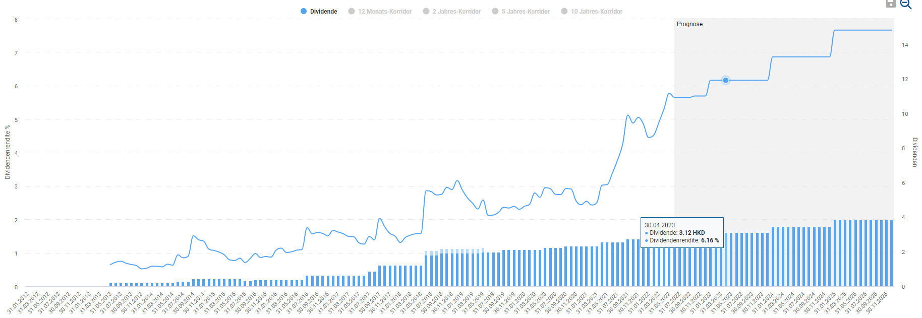Click the Dividendenrendite % axis title

click(x=8, y=153)
